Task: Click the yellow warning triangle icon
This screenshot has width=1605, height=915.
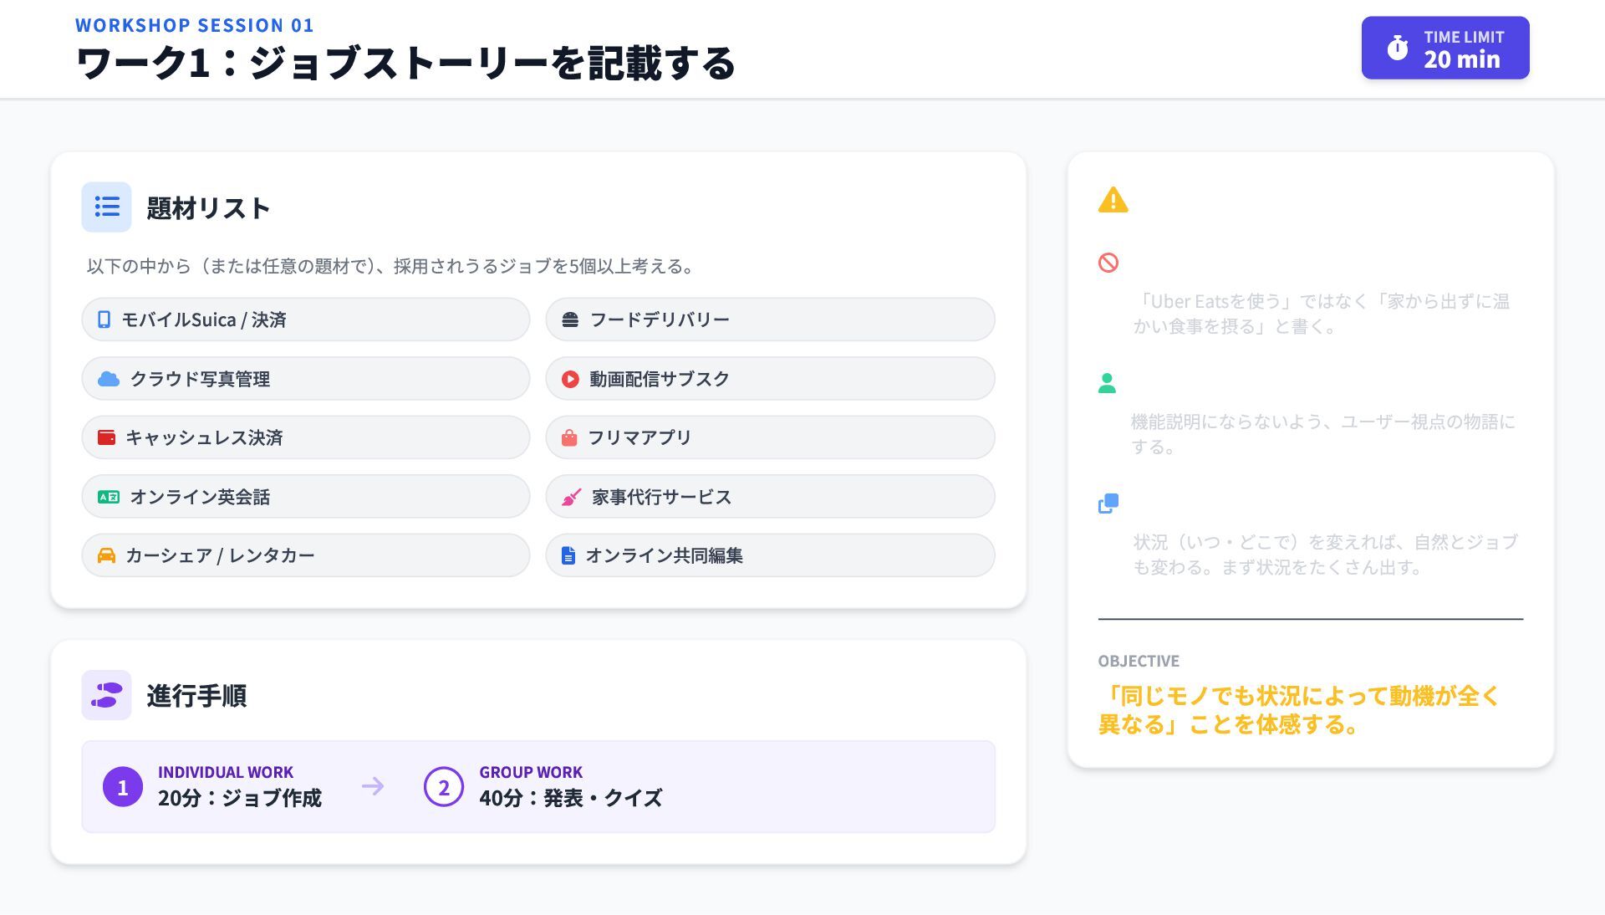Action: click(x=1113, y=201)
